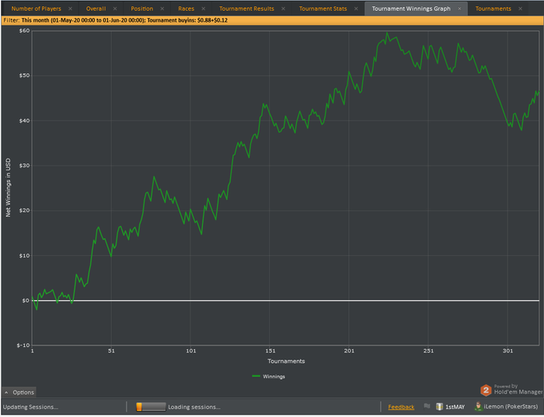Click the Hold'em Manager 2 logo
Viewport: 544px width, 417px height.
486,391
